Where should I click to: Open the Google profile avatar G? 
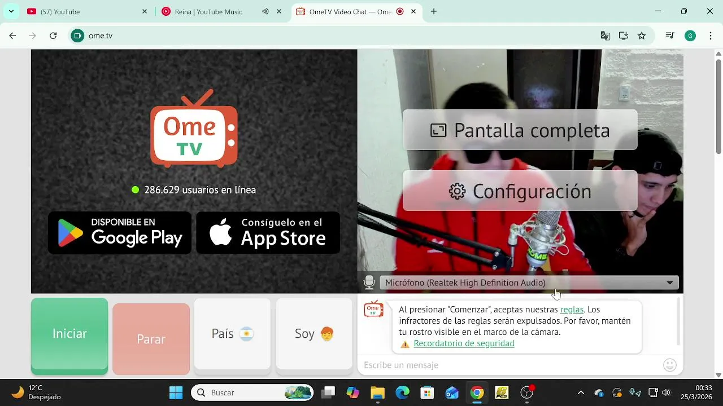coord(690,36)
